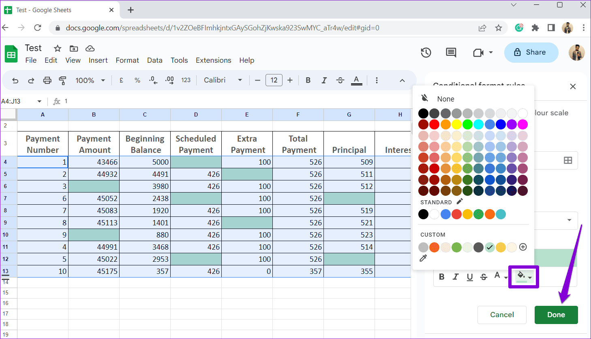This screenshot has width=591, height=339.
Task: Open text colour in main toolbar
Action: coord(356,81)
